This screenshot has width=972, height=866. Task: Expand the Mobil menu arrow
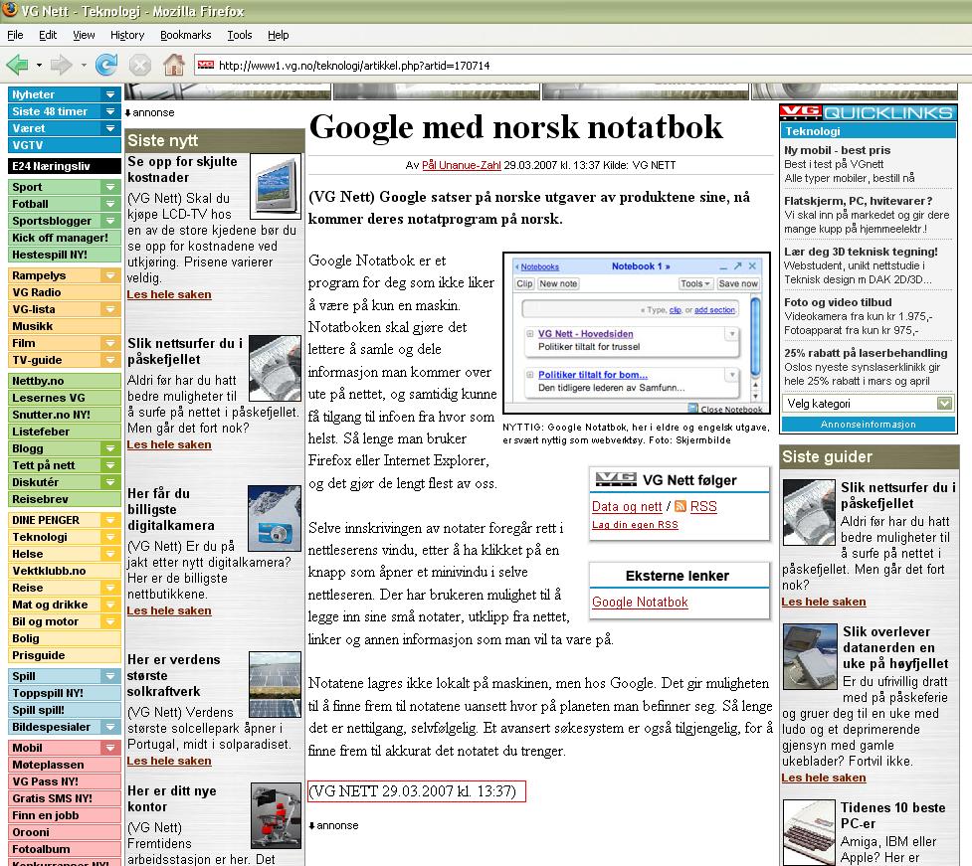[x=110, y=748]
